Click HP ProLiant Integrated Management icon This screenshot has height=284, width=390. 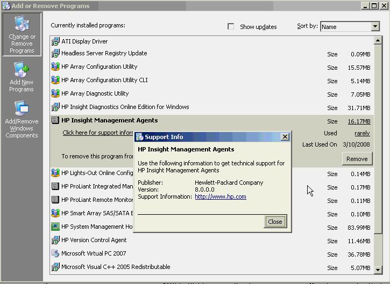(55, 186)
